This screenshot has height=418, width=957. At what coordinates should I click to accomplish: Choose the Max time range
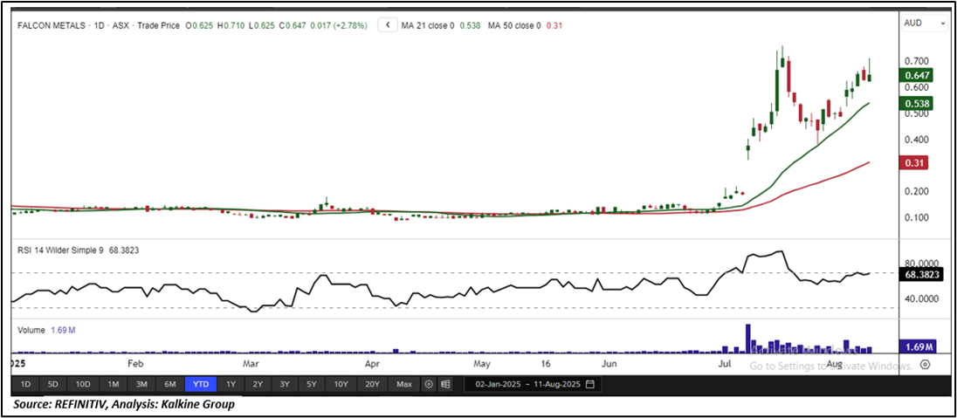pyautogui.click(x=404, y=385)
